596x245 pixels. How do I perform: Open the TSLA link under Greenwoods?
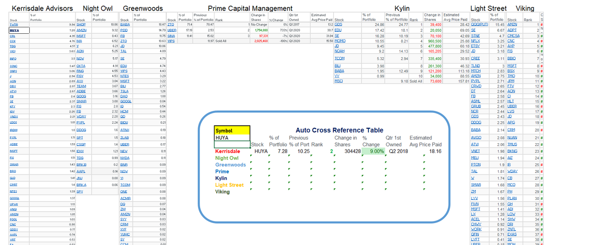(125, 91)
